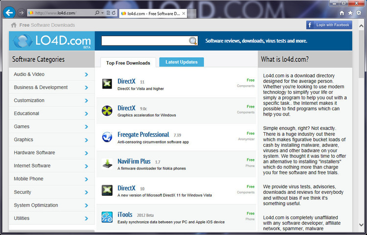
Task: Open the Freegate Professional link
Action: pos(143,135)
